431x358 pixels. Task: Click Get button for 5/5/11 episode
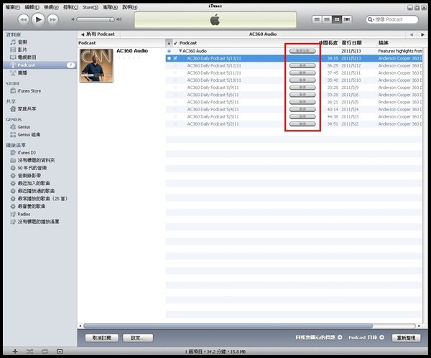point(302,102)
